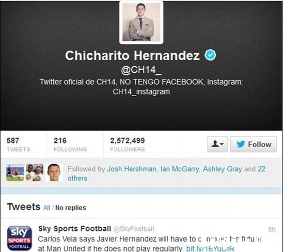Show the 22 others followers link

[167, 174]
